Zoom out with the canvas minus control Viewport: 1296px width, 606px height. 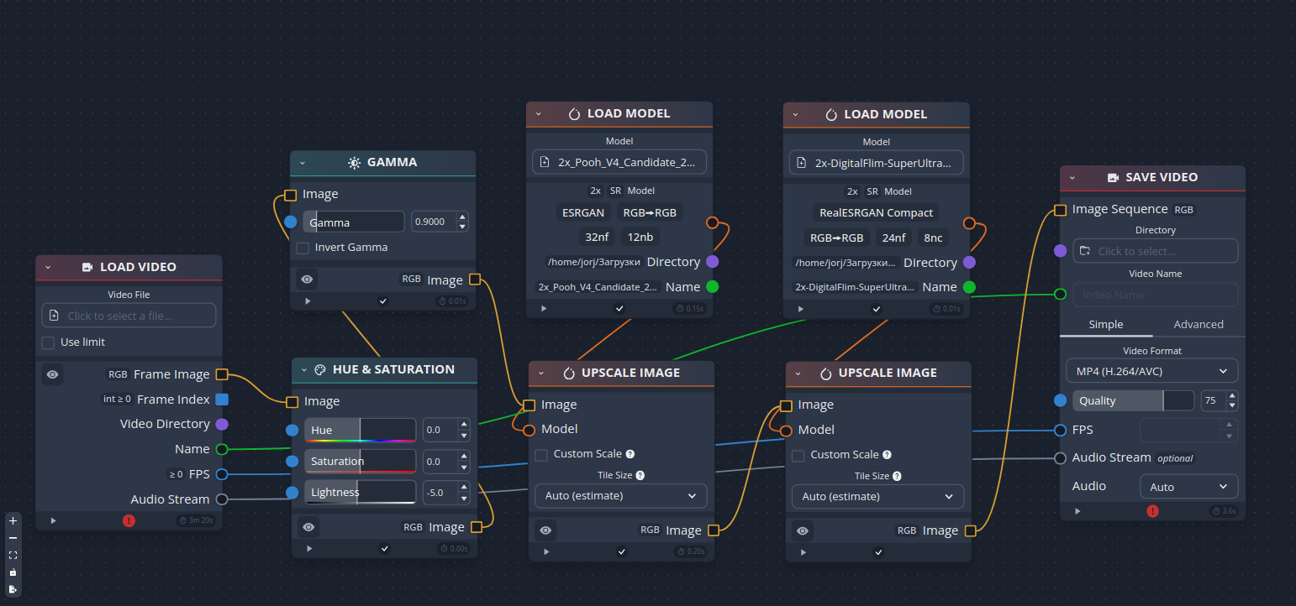[x=13, y=538]
